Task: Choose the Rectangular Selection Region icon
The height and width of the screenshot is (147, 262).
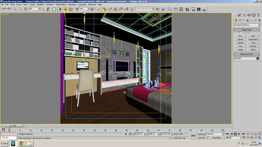Action: click(54, 9)
